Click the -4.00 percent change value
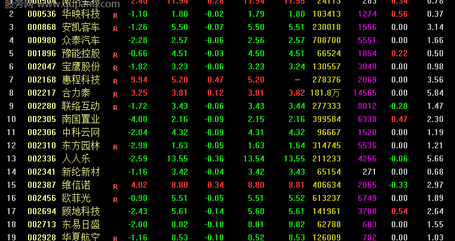Image resolution: width=455 pixels, height=241 pixels. [137, 119]
